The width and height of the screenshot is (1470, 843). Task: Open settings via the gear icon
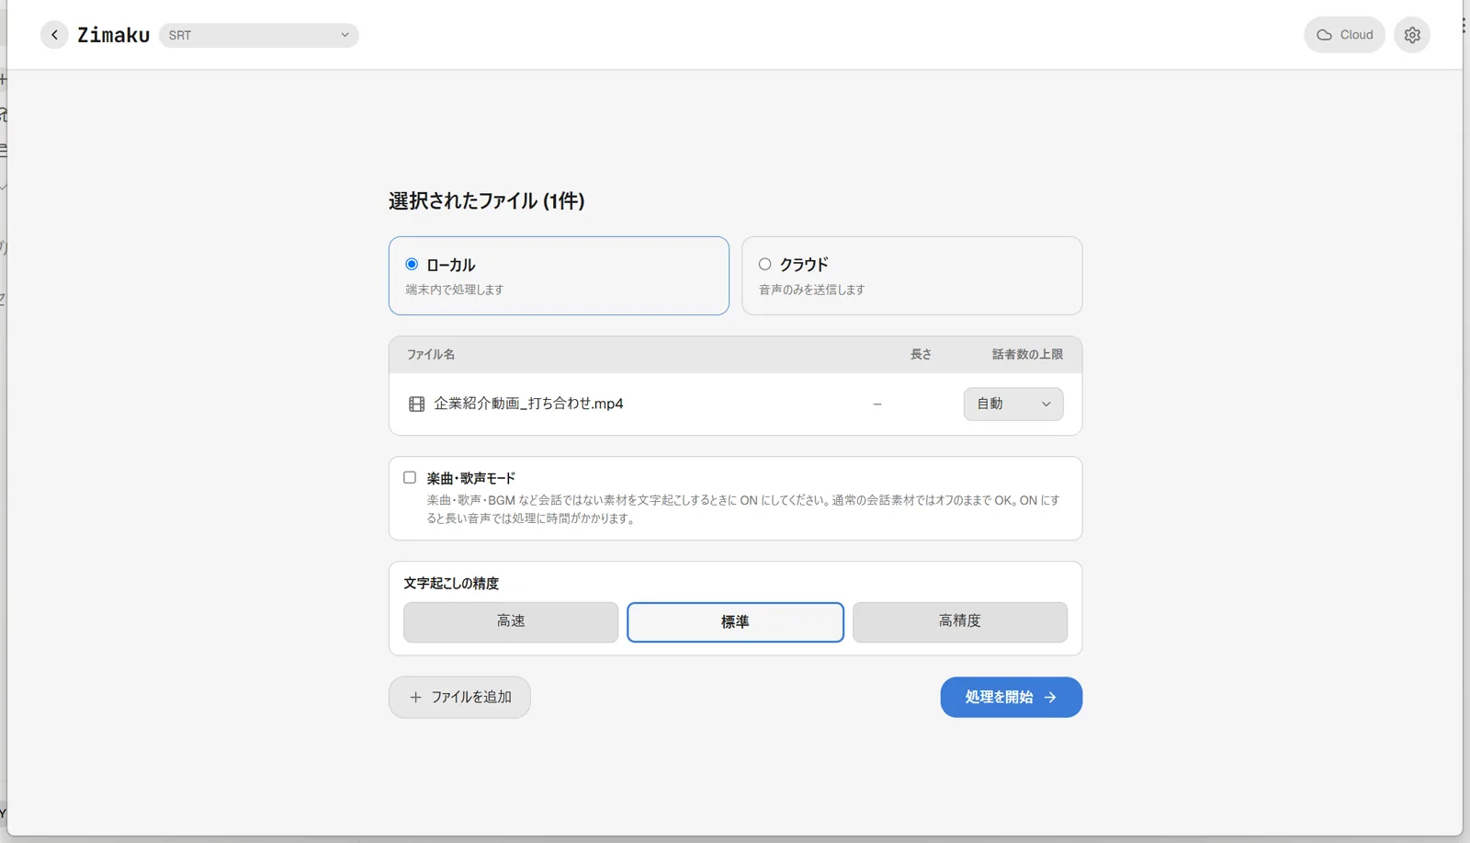[x=1412, y=35]
